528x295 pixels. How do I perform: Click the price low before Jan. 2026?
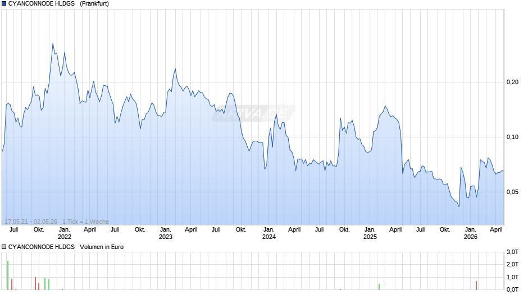pos(459,206)
